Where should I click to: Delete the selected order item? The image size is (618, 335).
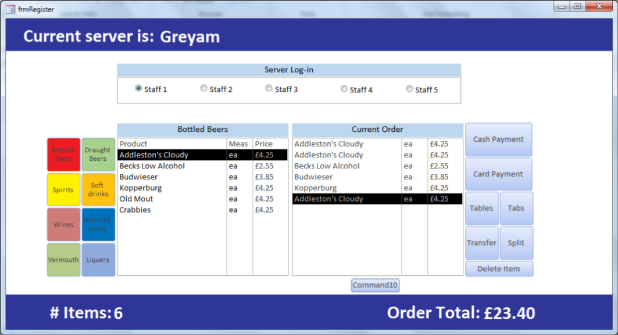point(499,268)
